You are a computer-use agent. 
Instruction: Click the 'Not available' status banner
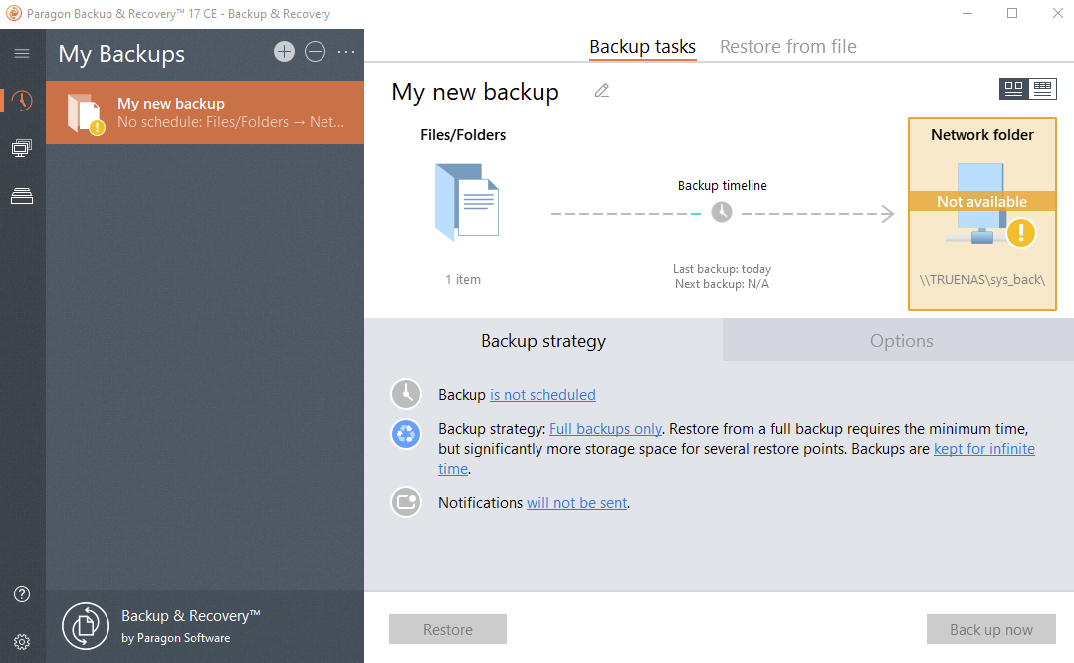[x=982, y=201]
